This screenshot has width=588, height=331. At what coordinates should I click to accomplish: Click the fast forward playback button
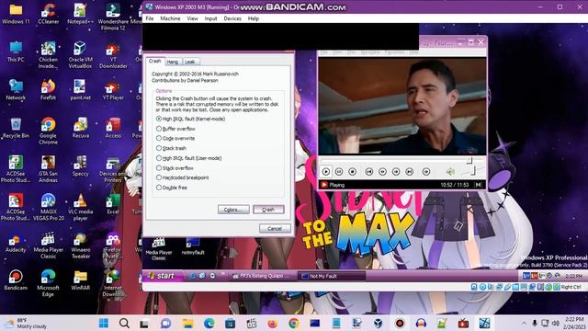pos(396,172)
